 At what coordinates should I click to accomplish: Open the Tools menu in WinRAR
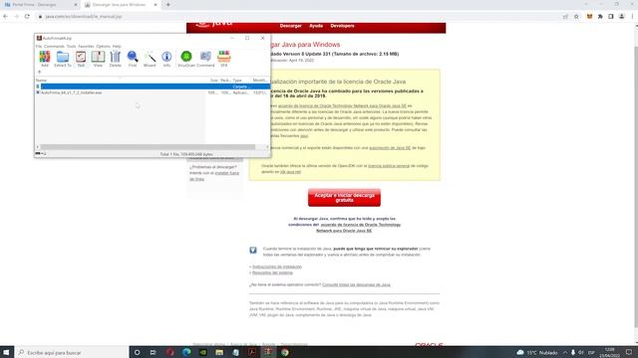[71, 47]
